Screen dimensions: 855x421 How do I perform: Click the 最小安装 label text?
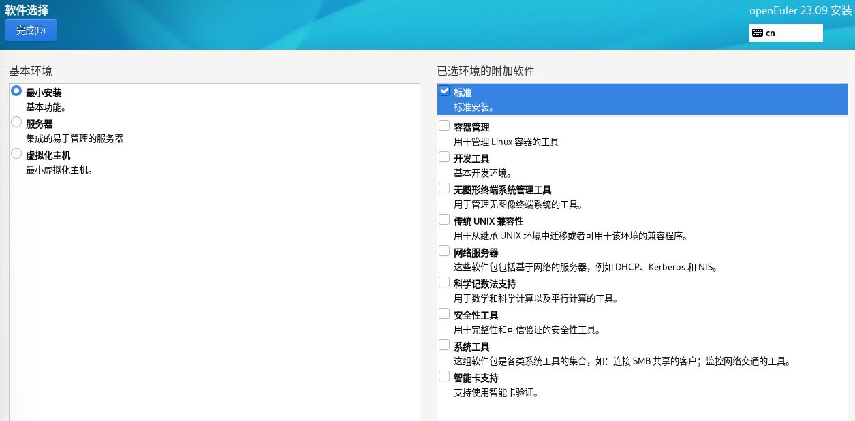click(x=44, y=93)
